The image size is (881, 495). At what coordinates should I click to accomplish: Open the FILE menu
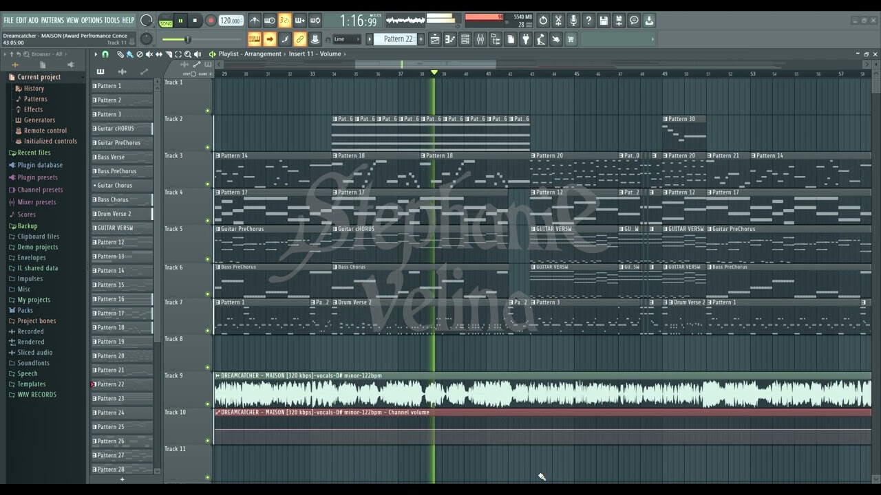(x=9, y=21)
